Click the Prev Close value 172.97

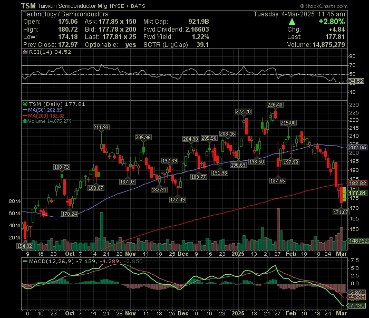pos(68,45)
